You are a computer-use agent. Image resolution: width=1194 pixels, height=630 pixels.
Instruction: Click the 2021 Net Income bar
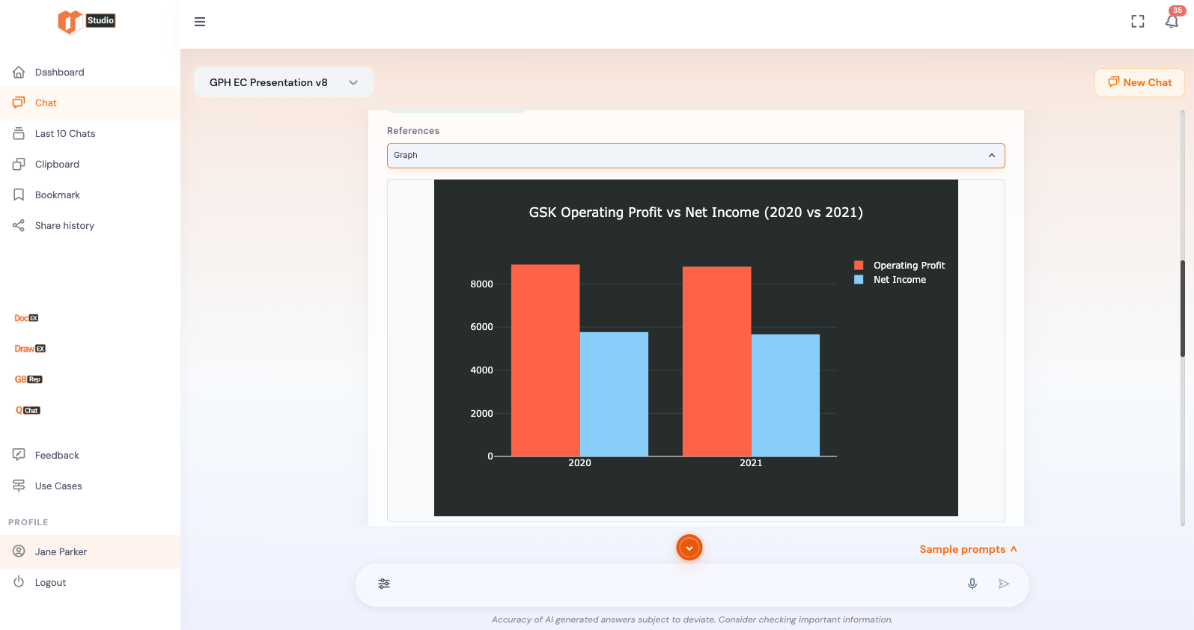click(x=785, y=395)
